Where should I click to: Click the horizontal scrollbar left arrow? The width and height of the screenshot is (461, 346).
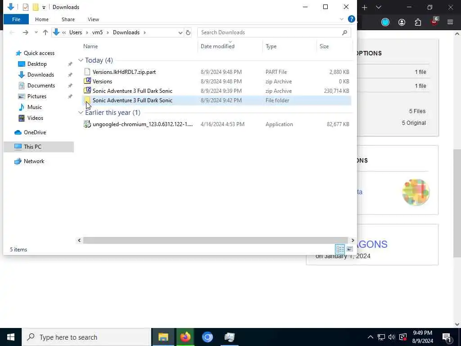point(79,241)
